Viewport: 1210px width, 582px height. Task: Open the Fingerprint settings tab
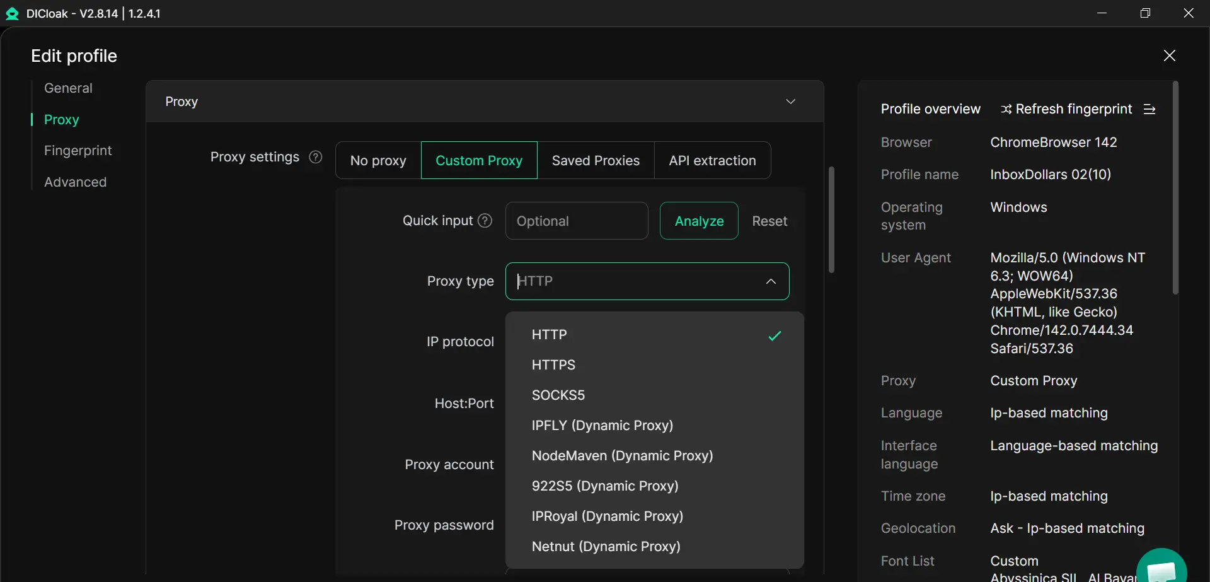[x=78, y=151]
